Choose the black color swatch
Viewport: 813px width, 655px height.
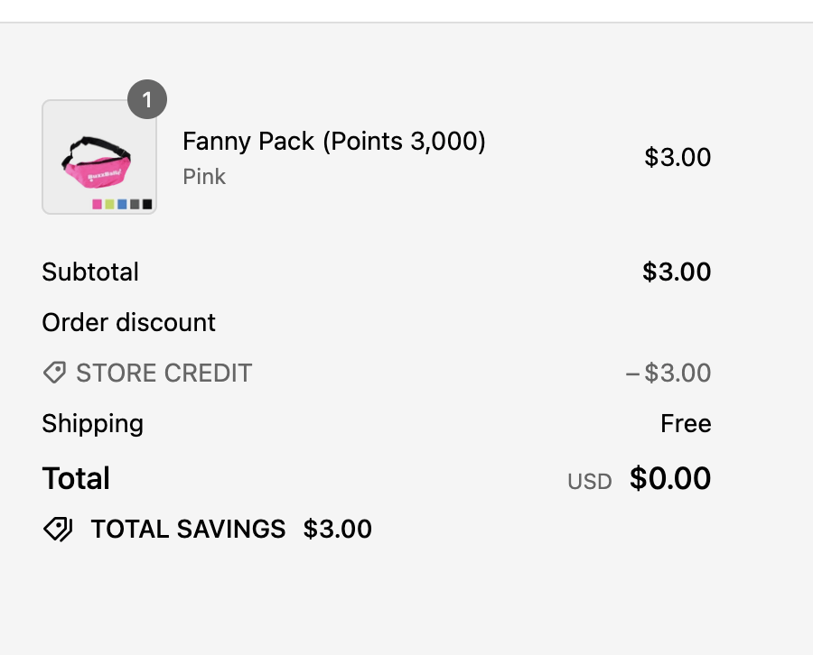click(x=147, y=205)
